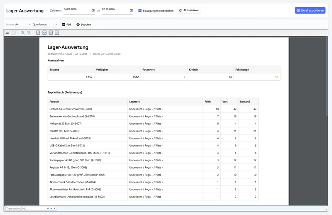Click the Bestand column header in product table

click(248, 102)
